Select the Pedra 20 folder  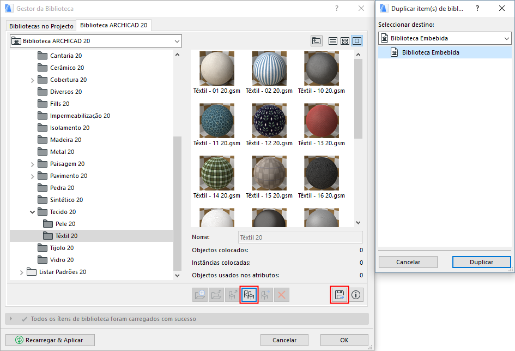62,188
